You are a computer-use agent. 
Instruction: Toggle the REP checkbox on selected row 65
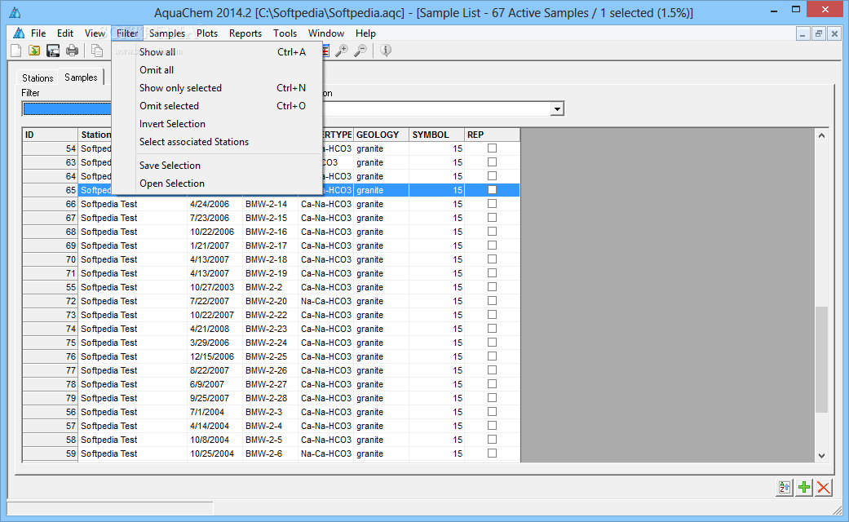pos(492,189)
